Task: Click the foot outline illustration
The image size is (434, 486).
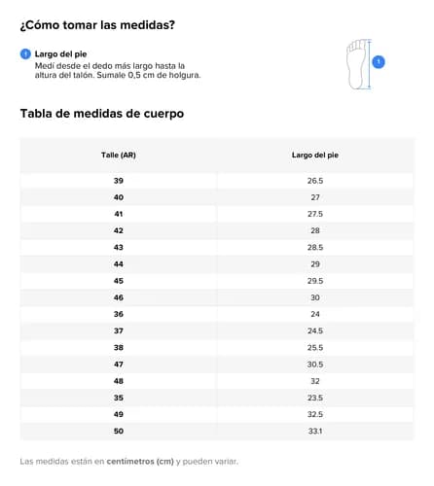Action: (x=357, y=64)
